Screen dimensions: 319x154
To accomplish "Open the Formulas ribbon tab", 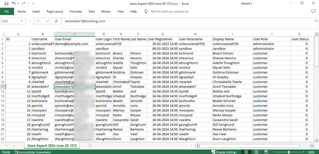I will 76,11.
